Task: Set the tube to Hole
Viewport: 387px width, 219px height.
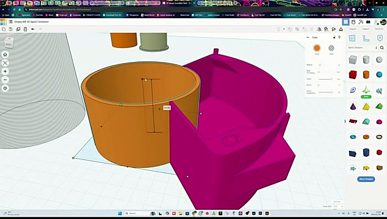Action: coord(331,48)
